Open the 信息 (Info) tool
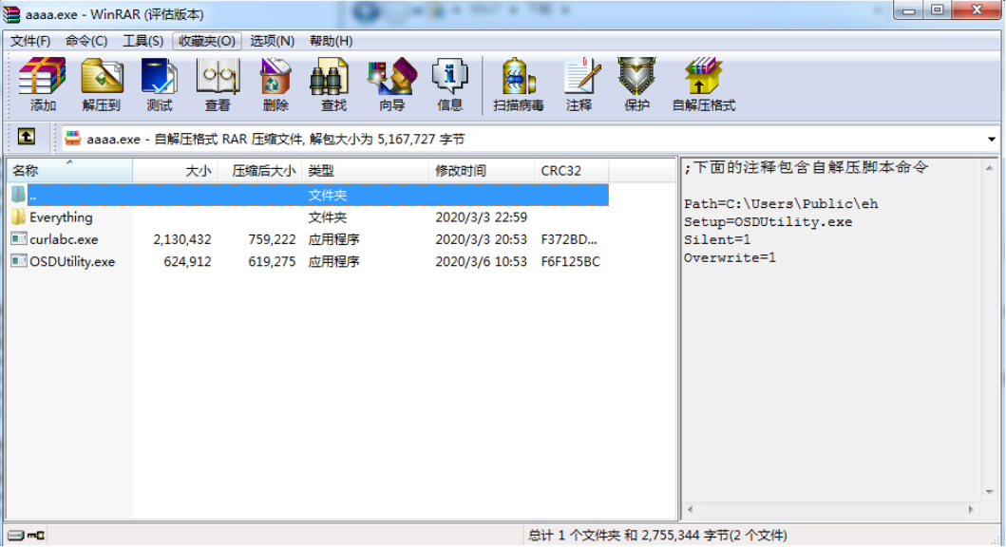The height and width of the screenshot is (547, 1006). [449, 77]
